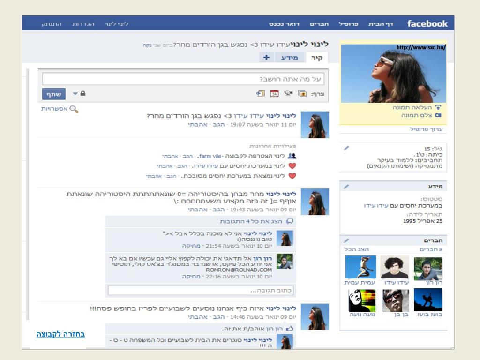Screen dimensions: 480x360
Task: Click מחיקה on the 21:54 comment
Action: click(191, 246)
